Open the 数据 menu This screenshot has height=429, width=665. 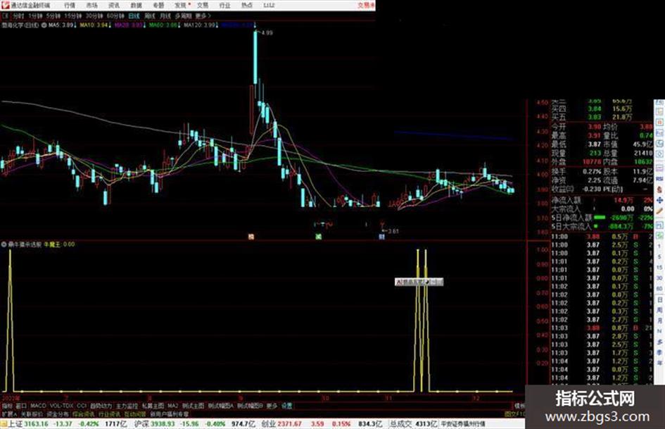point(136,6)
